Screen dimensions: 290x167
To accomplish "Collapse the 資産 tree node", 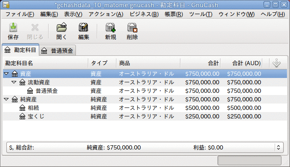I will (x=6, y=74).
